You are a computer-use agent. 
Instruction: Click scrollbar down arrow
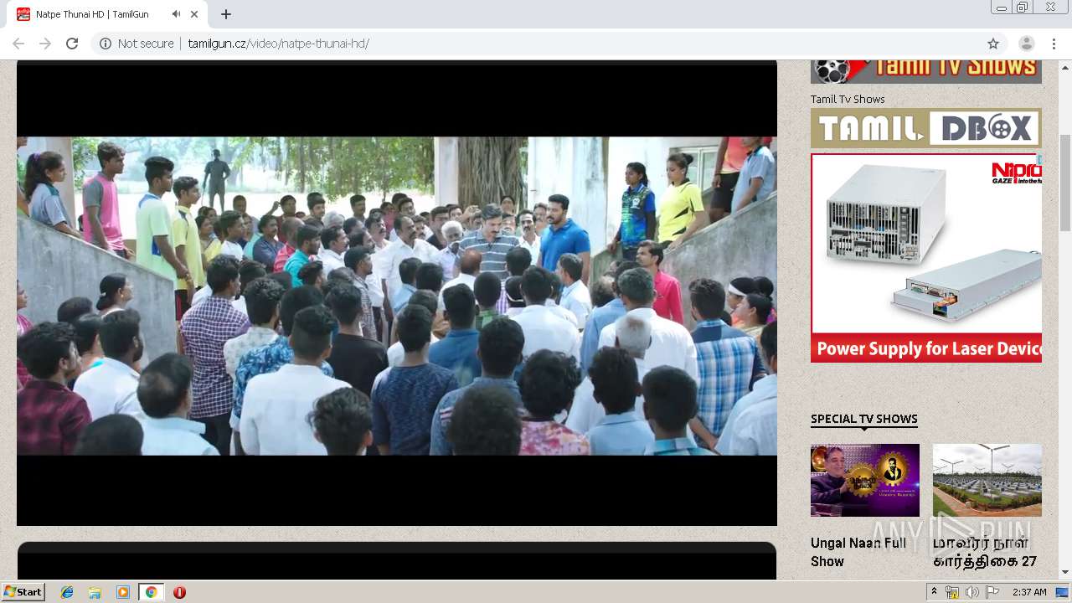[x=1065, y=573]
